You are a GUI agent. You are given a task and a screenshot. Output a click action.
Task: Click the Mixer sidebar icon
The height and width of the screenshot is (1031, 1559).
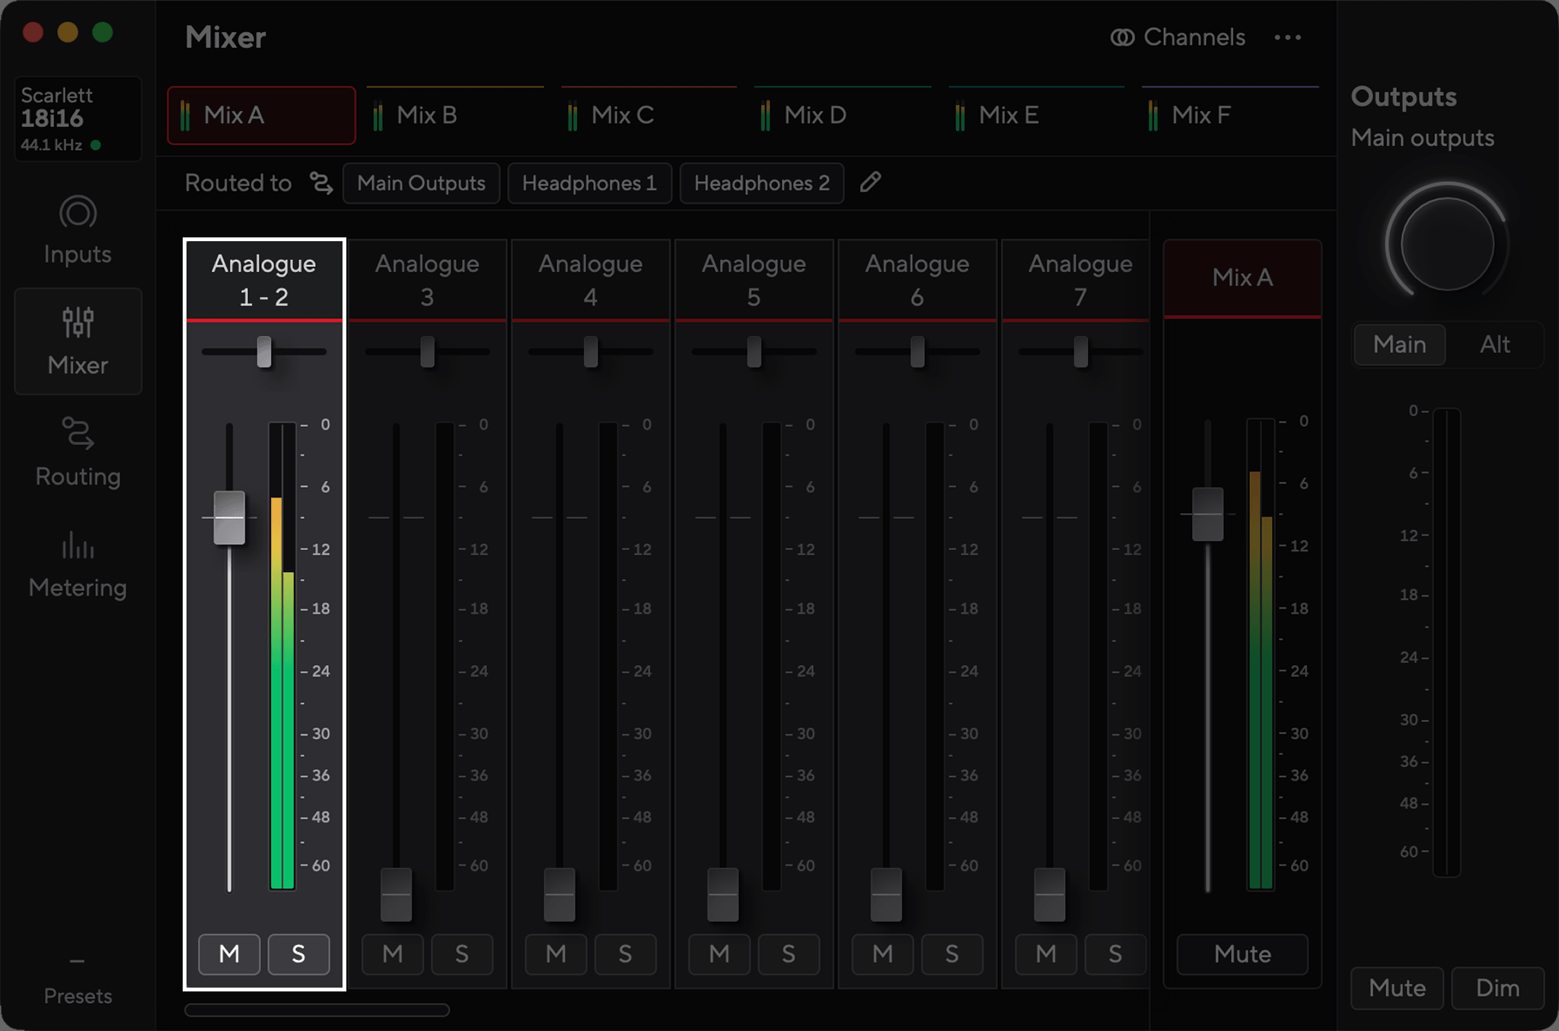point(78,341)
